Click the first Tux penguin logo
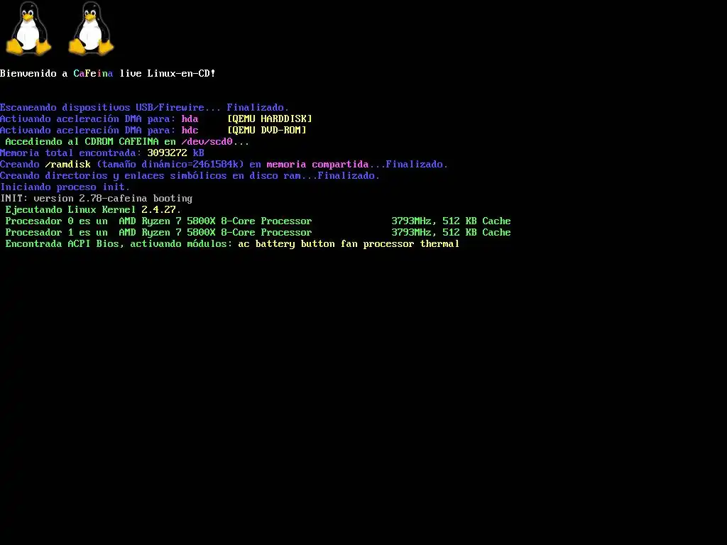This screenshot has height=545, width=727. (28, 28)
